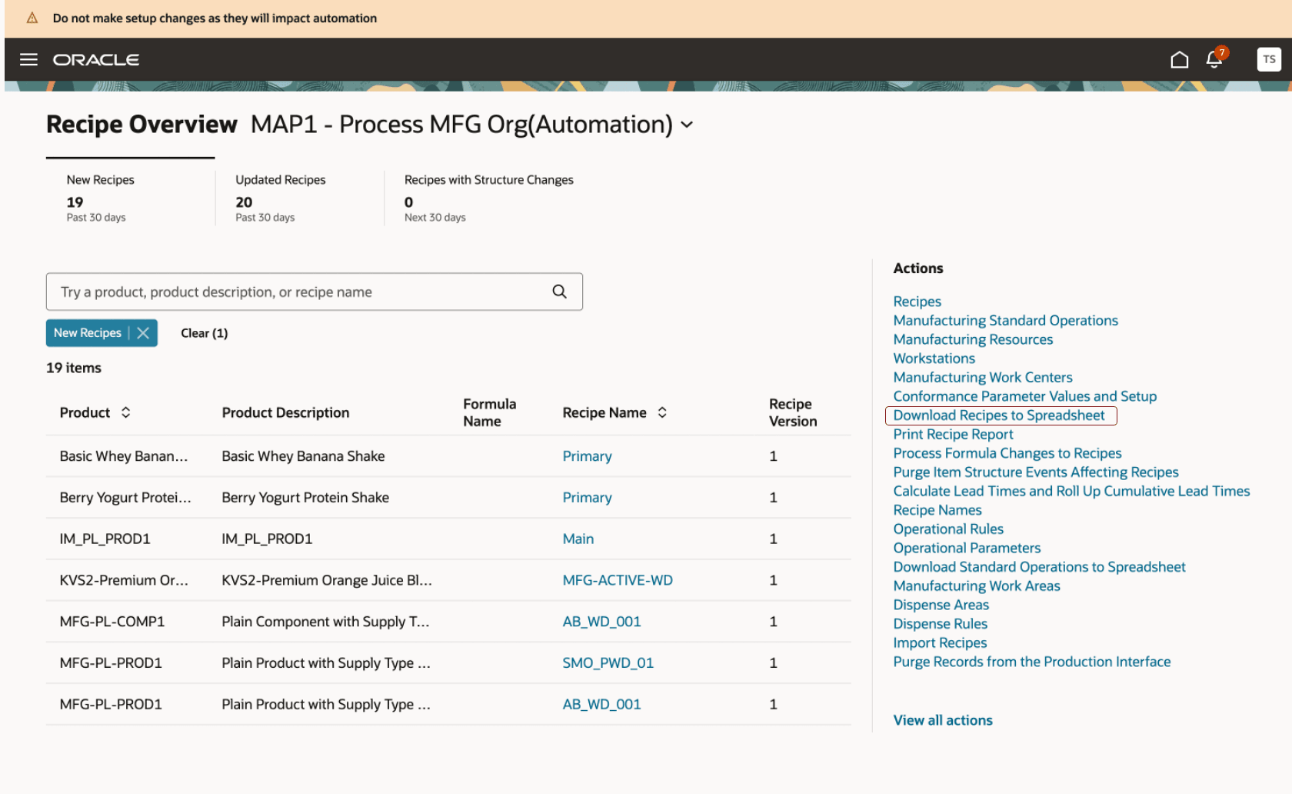
Task: Open the MFG-ACTIVE-WD recipe link
Action: pos(618,580)
